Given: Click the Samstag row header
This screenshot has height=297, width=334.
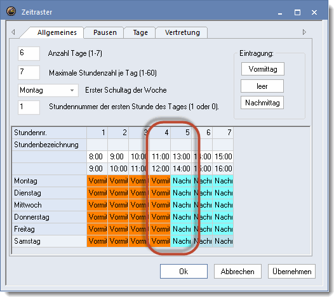Looking at the screenshot, I should (x=50, y=241).
